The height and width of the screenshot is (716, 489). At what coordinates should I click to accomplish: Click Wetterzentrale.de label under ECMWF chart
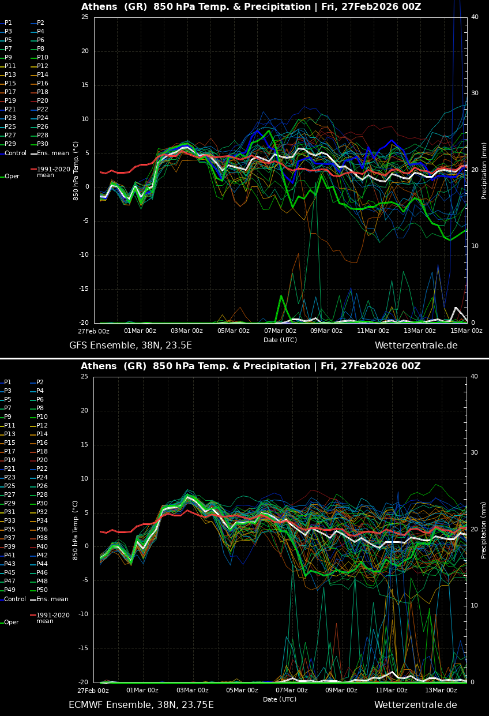pyautogui.click(x=415, y=705)
